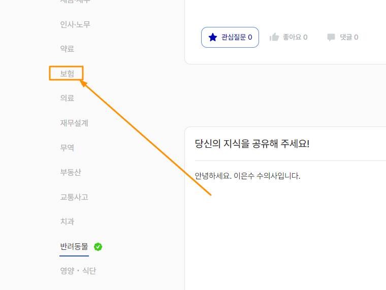Select 무역 in the sidebar
This screenshot has width=386, height=290.
[67, 148]
